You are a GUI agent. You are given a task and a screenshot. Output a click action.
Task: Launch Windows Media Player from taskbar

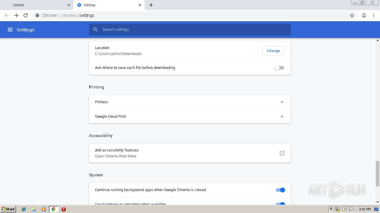pos(44,209)
